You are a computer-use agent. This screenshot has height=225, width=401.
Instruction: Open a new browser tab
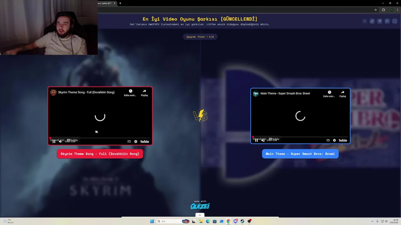[x=120, y=3]
